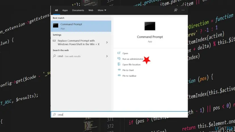Expand the More dropdown filter

pyautogui.click(x=102, y=10)
